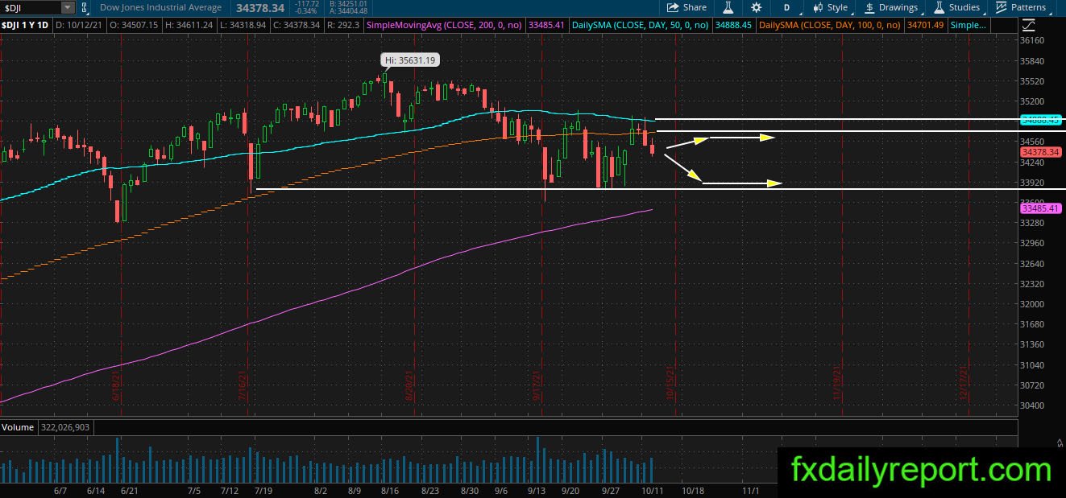Click the Volume label in lower panel
This screenshot has height=498, width=1066.
(17, 427)
